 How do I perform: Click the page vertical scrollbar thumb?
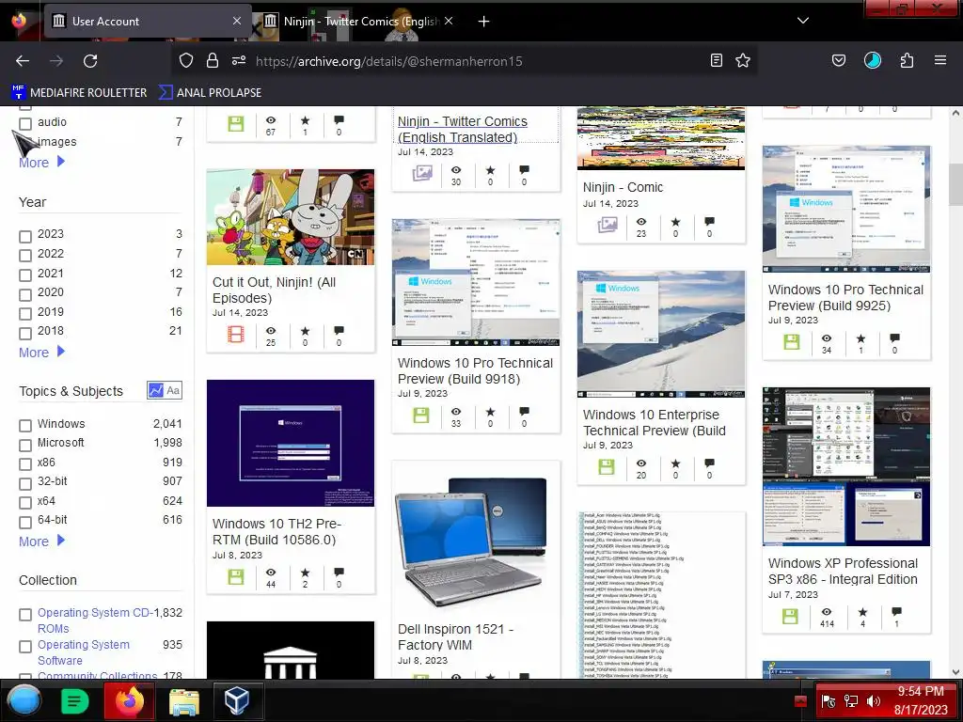pos(955,185)
